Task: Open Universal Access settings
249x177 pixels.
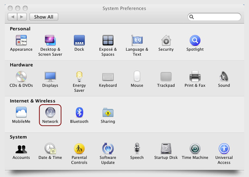Action: [x=224, y=154]
